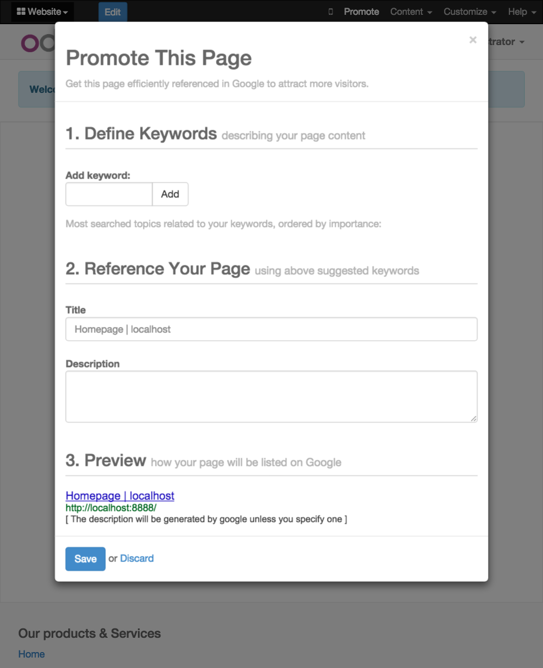Close the Promote This Page dialog
The width and height of the screenshot is (543, 668).
coord(473,40)
